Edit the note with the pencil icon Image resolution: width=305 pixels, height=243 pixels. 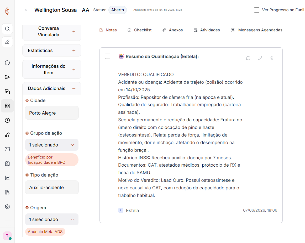(x=260, y=58)
